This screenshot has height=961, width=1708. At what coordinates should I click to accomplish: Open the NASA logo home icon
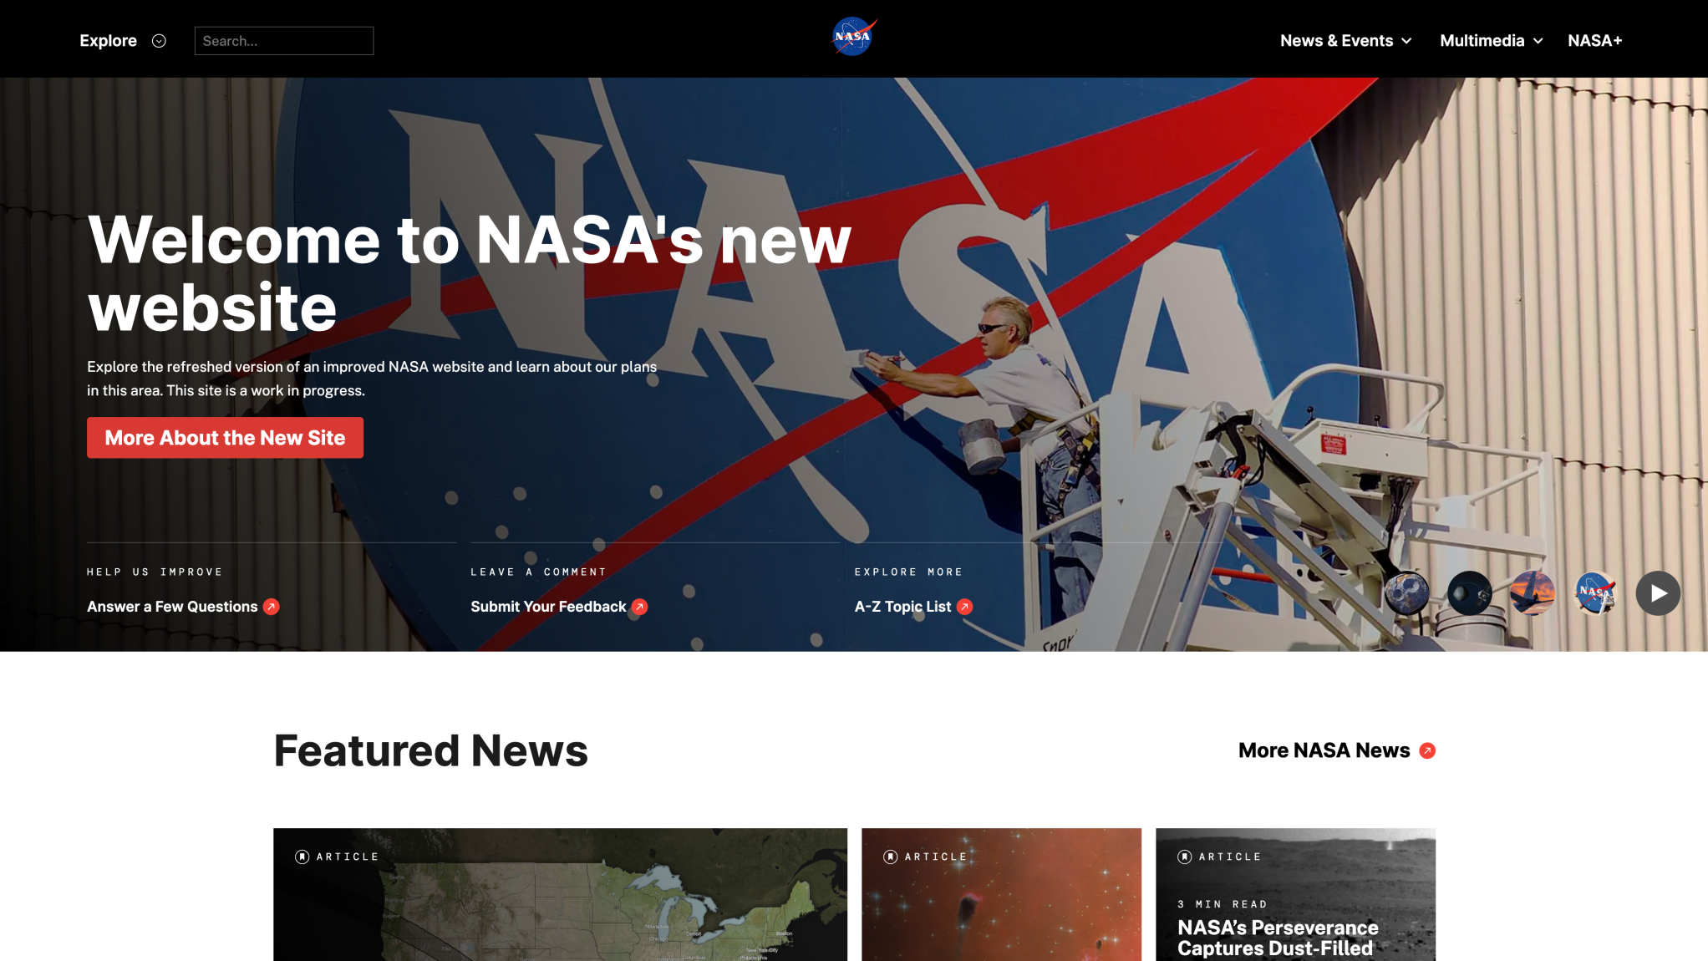coord(853,37)
